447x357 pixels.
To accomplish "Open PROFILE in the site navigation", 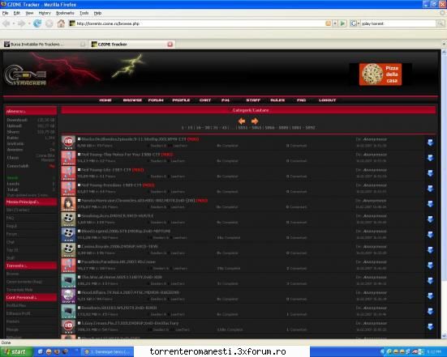I will [181, 100].
